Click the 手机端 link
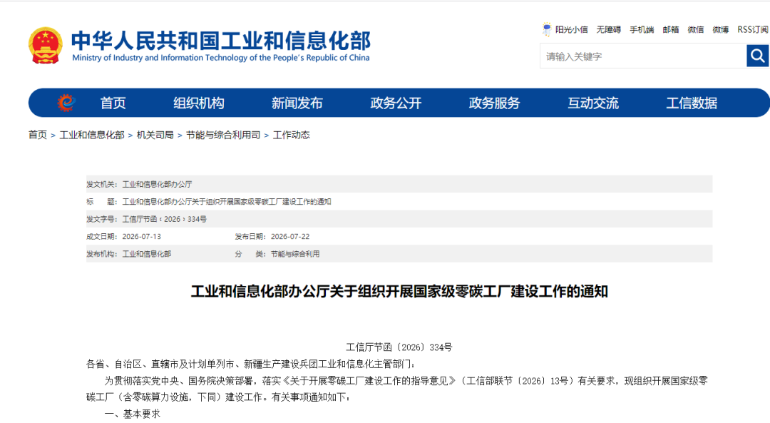The image size is (770, 423). click(642, 30)
